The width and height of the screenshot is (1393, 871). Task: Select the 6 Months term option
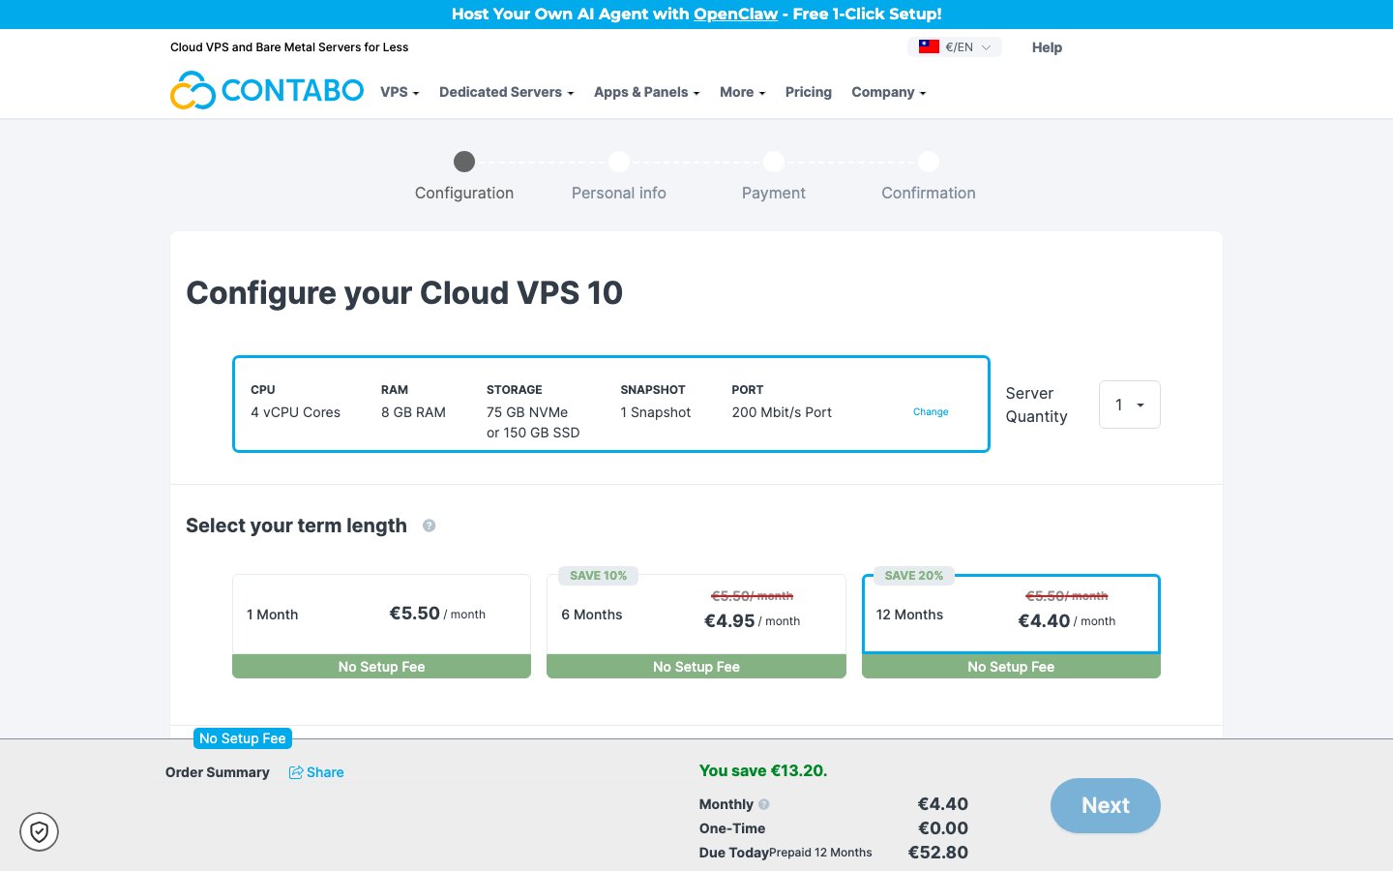click(696, 626)
